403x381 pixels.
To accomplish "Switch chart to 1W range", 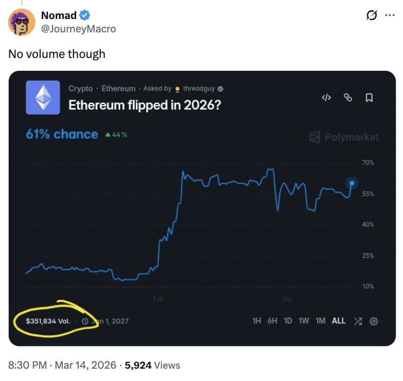I will (304, 321).
